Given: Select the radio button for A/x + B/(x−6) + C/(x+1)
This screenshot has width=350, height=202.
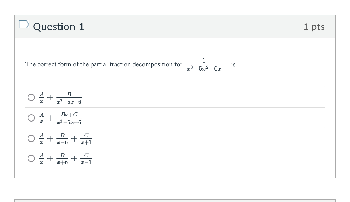Looking at the screenshot, I should pos(31,138).
